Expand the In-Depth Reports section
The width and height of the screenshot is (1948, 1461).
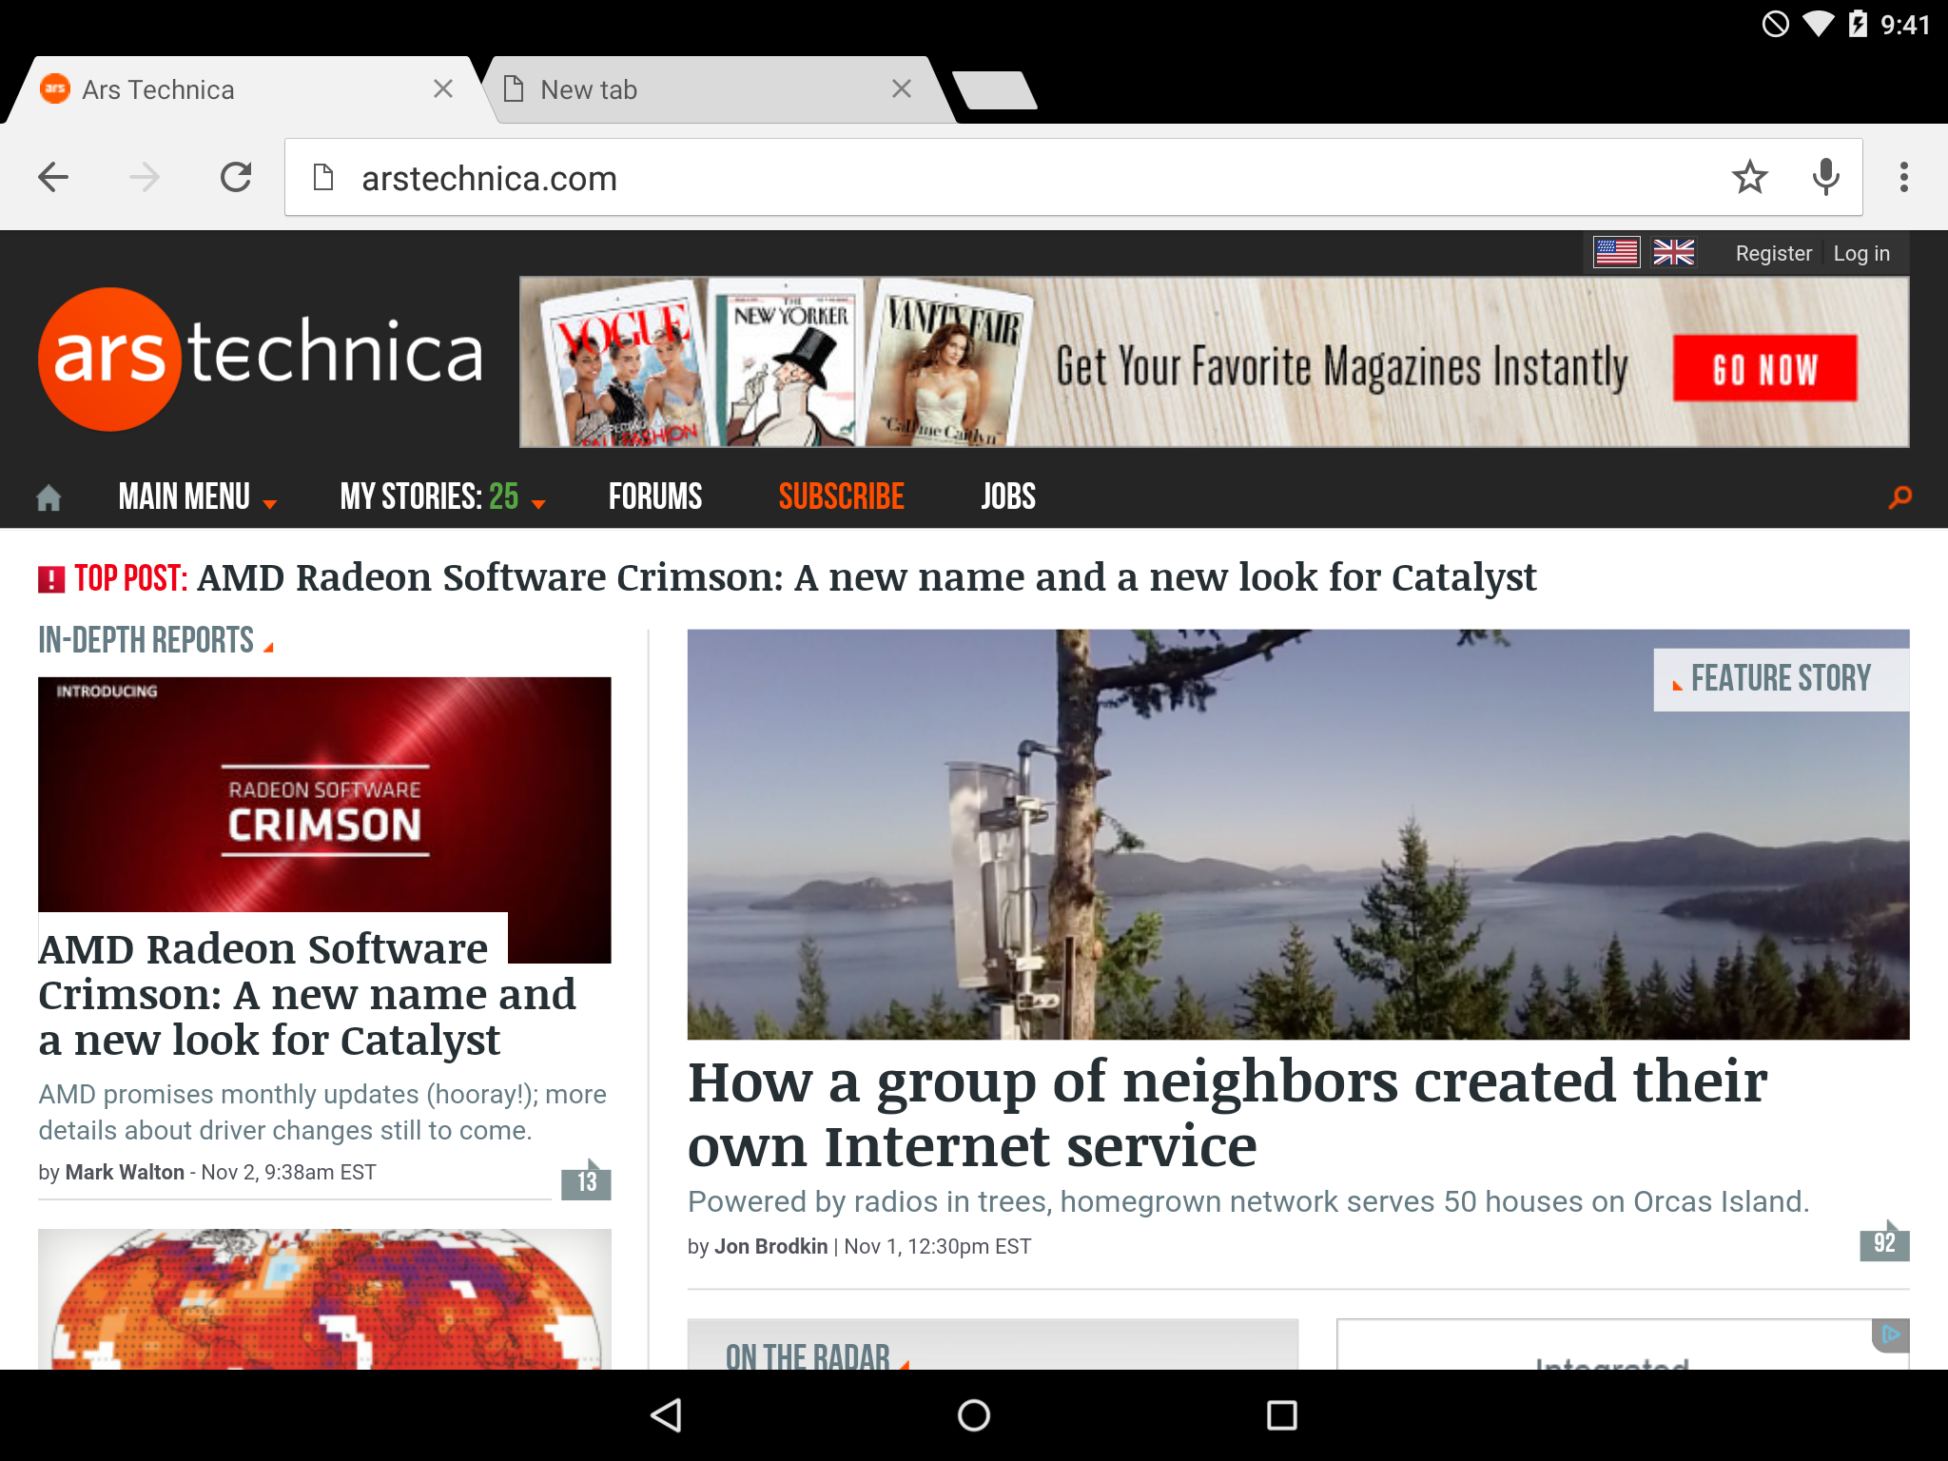pyautogui.click(x=150, y=639)
